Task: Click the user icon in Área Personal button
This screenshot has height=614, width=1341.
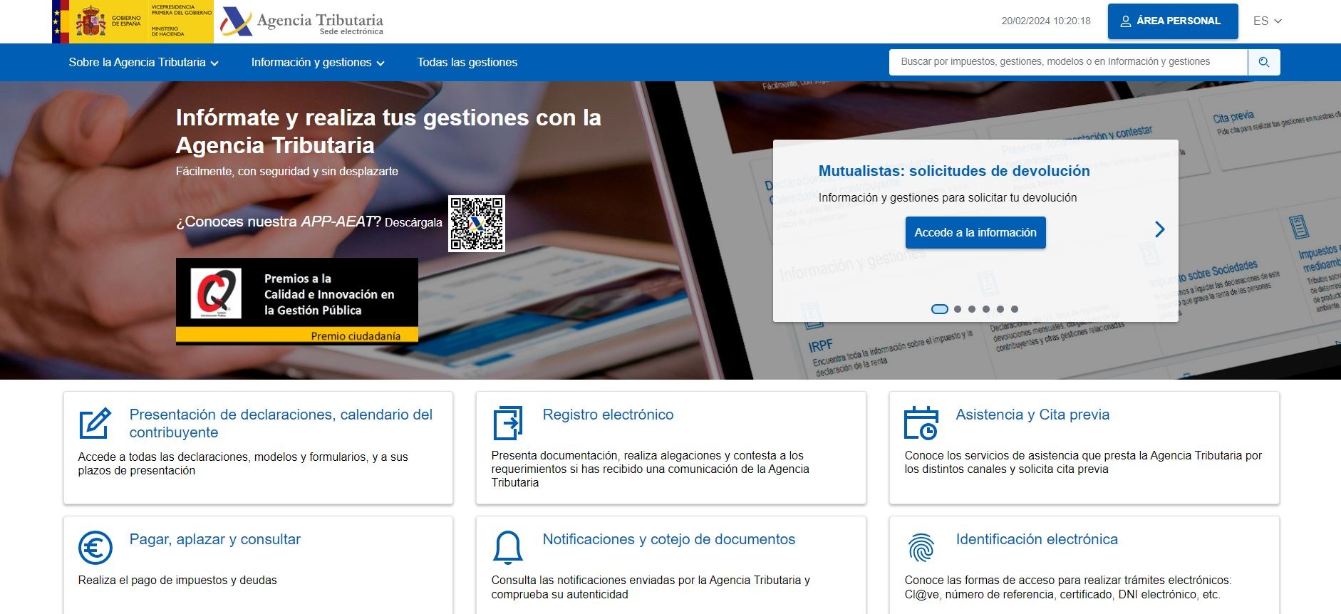Action: click(x=1126, y=21)
